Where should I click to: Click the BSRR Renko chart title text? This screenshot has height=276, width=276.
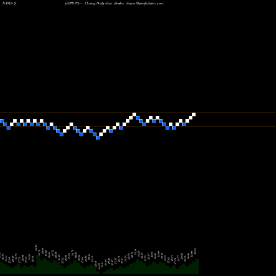pos(114,3)
